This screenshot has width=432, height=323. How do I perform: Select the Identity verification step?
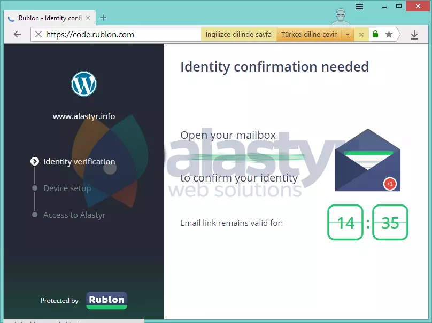[79, 161]
